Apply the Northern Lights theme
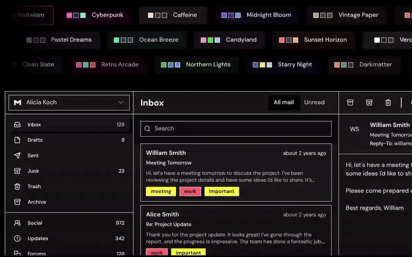 [x=197, y=65]
